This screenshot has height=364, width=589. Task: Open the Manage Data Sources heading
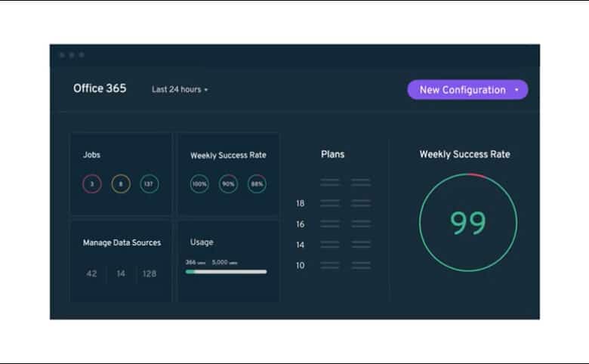[x=122, y=242]
